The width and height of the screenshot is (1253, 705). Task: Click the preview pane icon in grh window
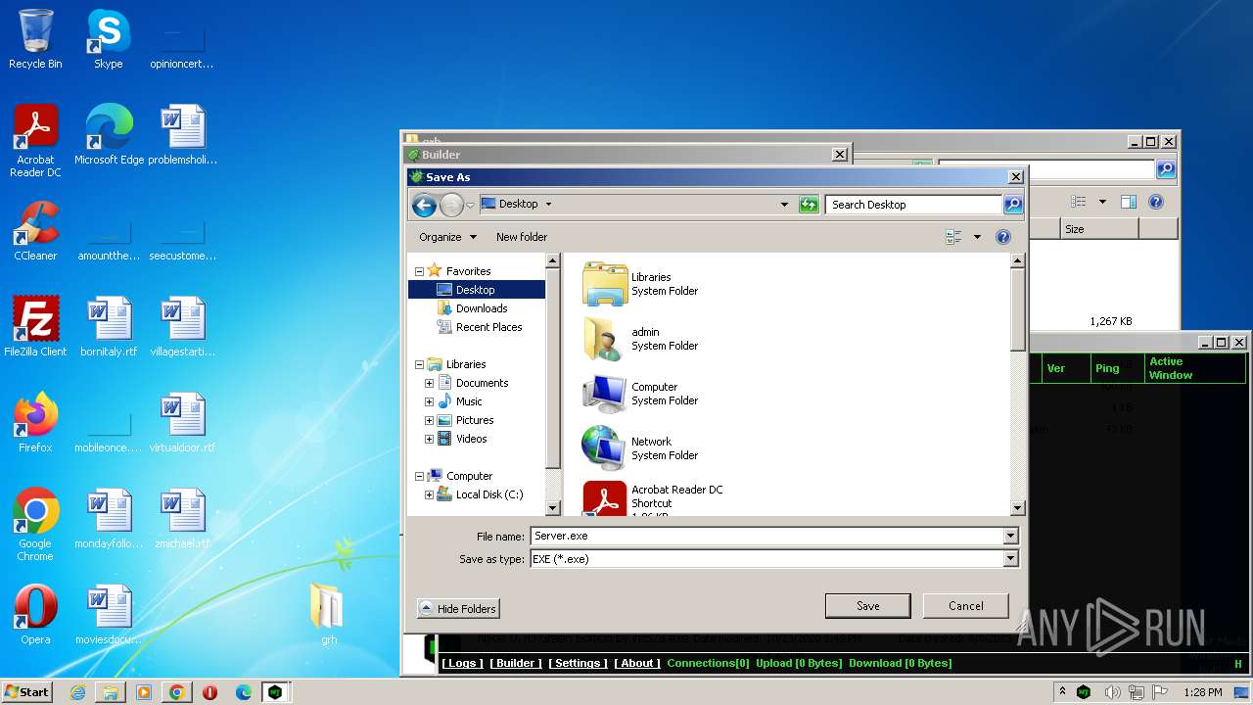[1128, 202]
